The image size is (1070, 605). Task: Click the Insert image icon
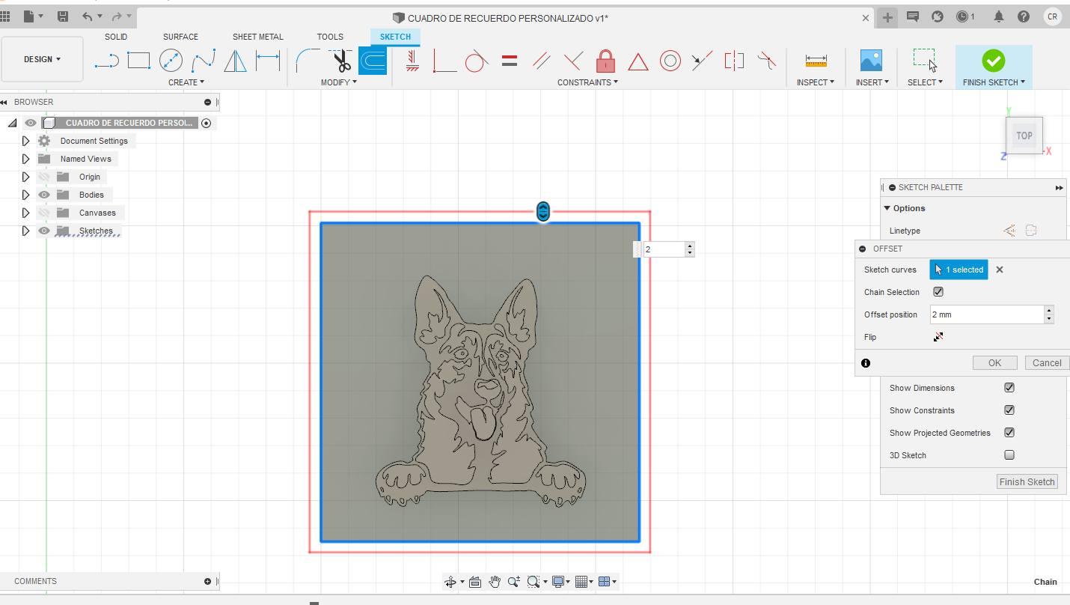click(x=871, y=61)
